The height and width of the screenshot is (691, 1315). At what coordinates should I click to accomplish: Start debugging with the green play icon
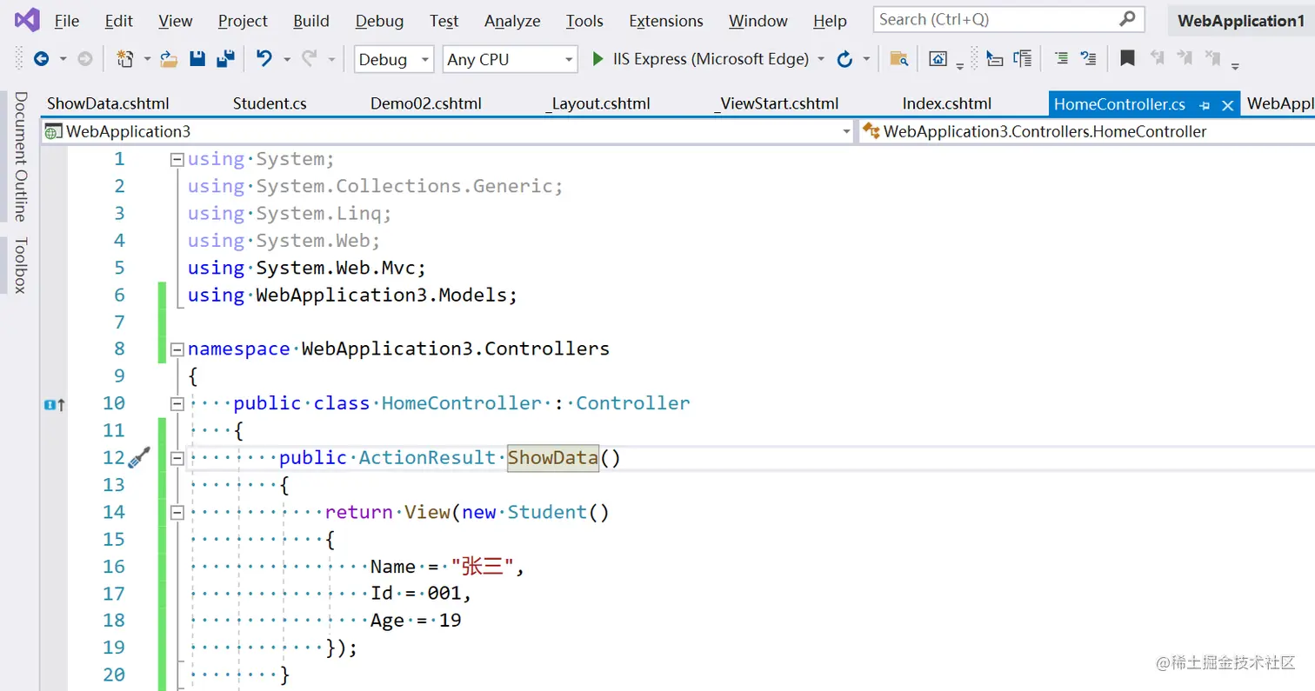tap(597, 59)
